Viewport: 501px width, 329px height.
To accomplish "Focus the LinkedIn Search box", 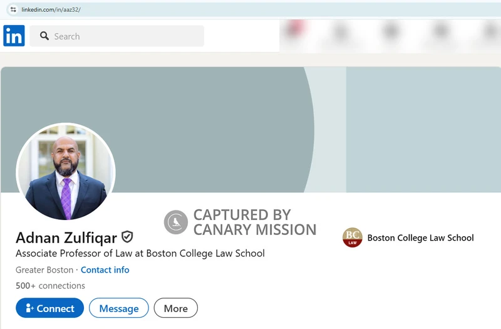I will coord(116,36).
